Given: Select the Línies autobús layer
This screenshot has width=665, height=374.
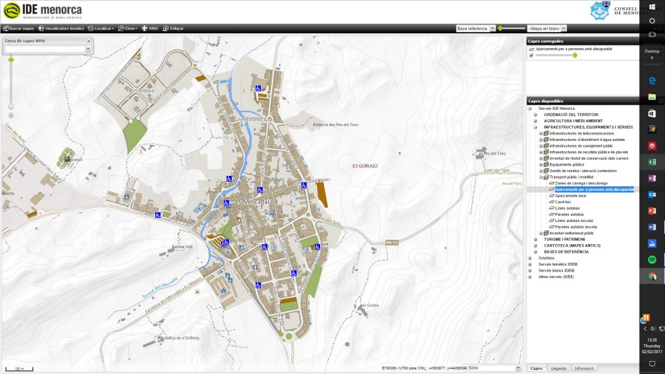Looking at the screenshot, I should click(567, 208).
